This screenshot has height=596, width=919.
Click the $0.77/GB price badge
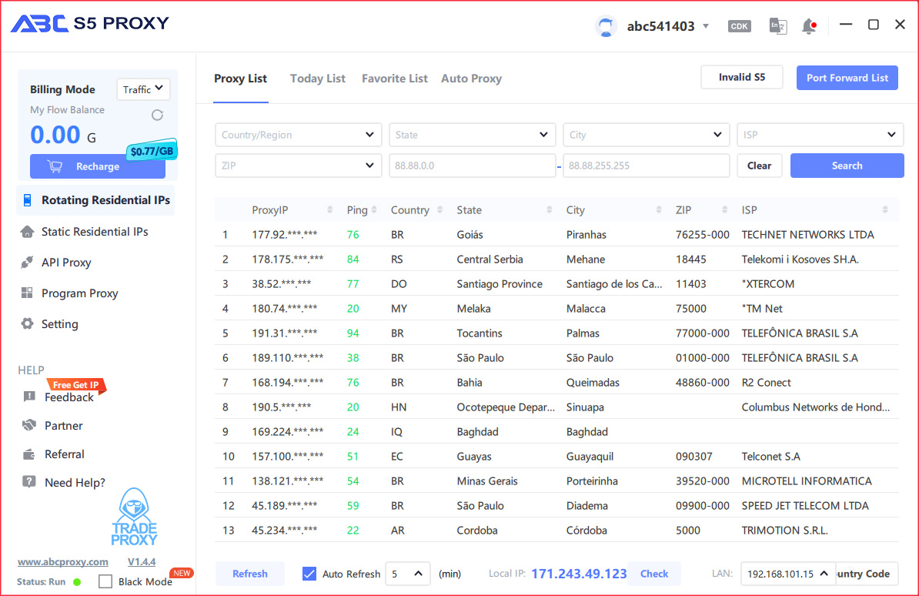click(x=152, y=151)
